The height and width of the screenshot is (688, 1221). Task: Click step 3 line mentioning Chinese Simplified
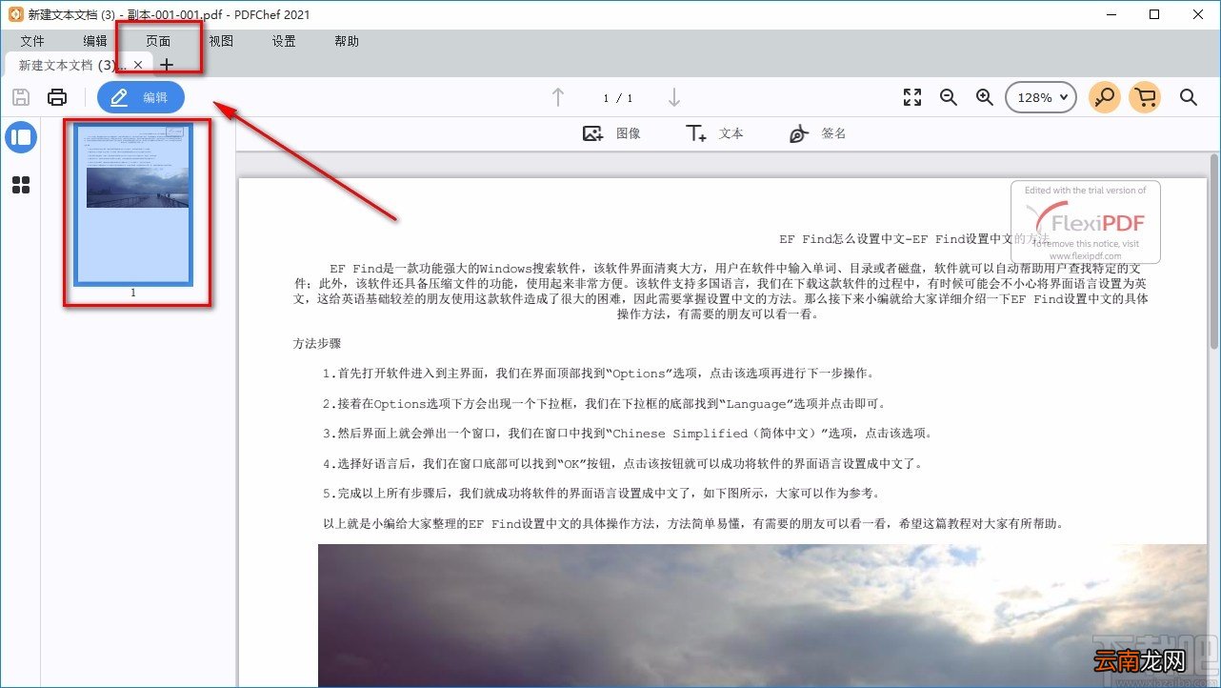[627, 434]
